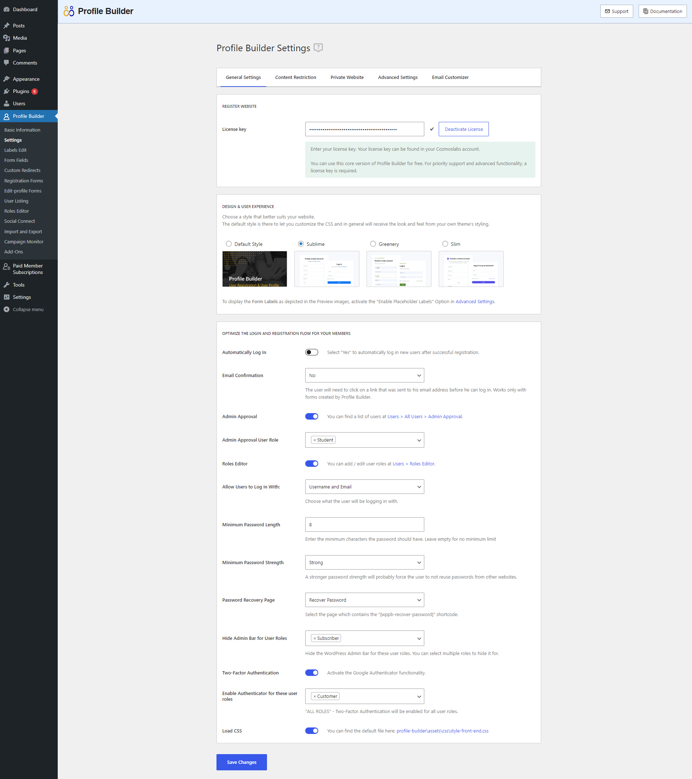Switch to the Advanced Settings tab
692x779 pixels.
398,78
